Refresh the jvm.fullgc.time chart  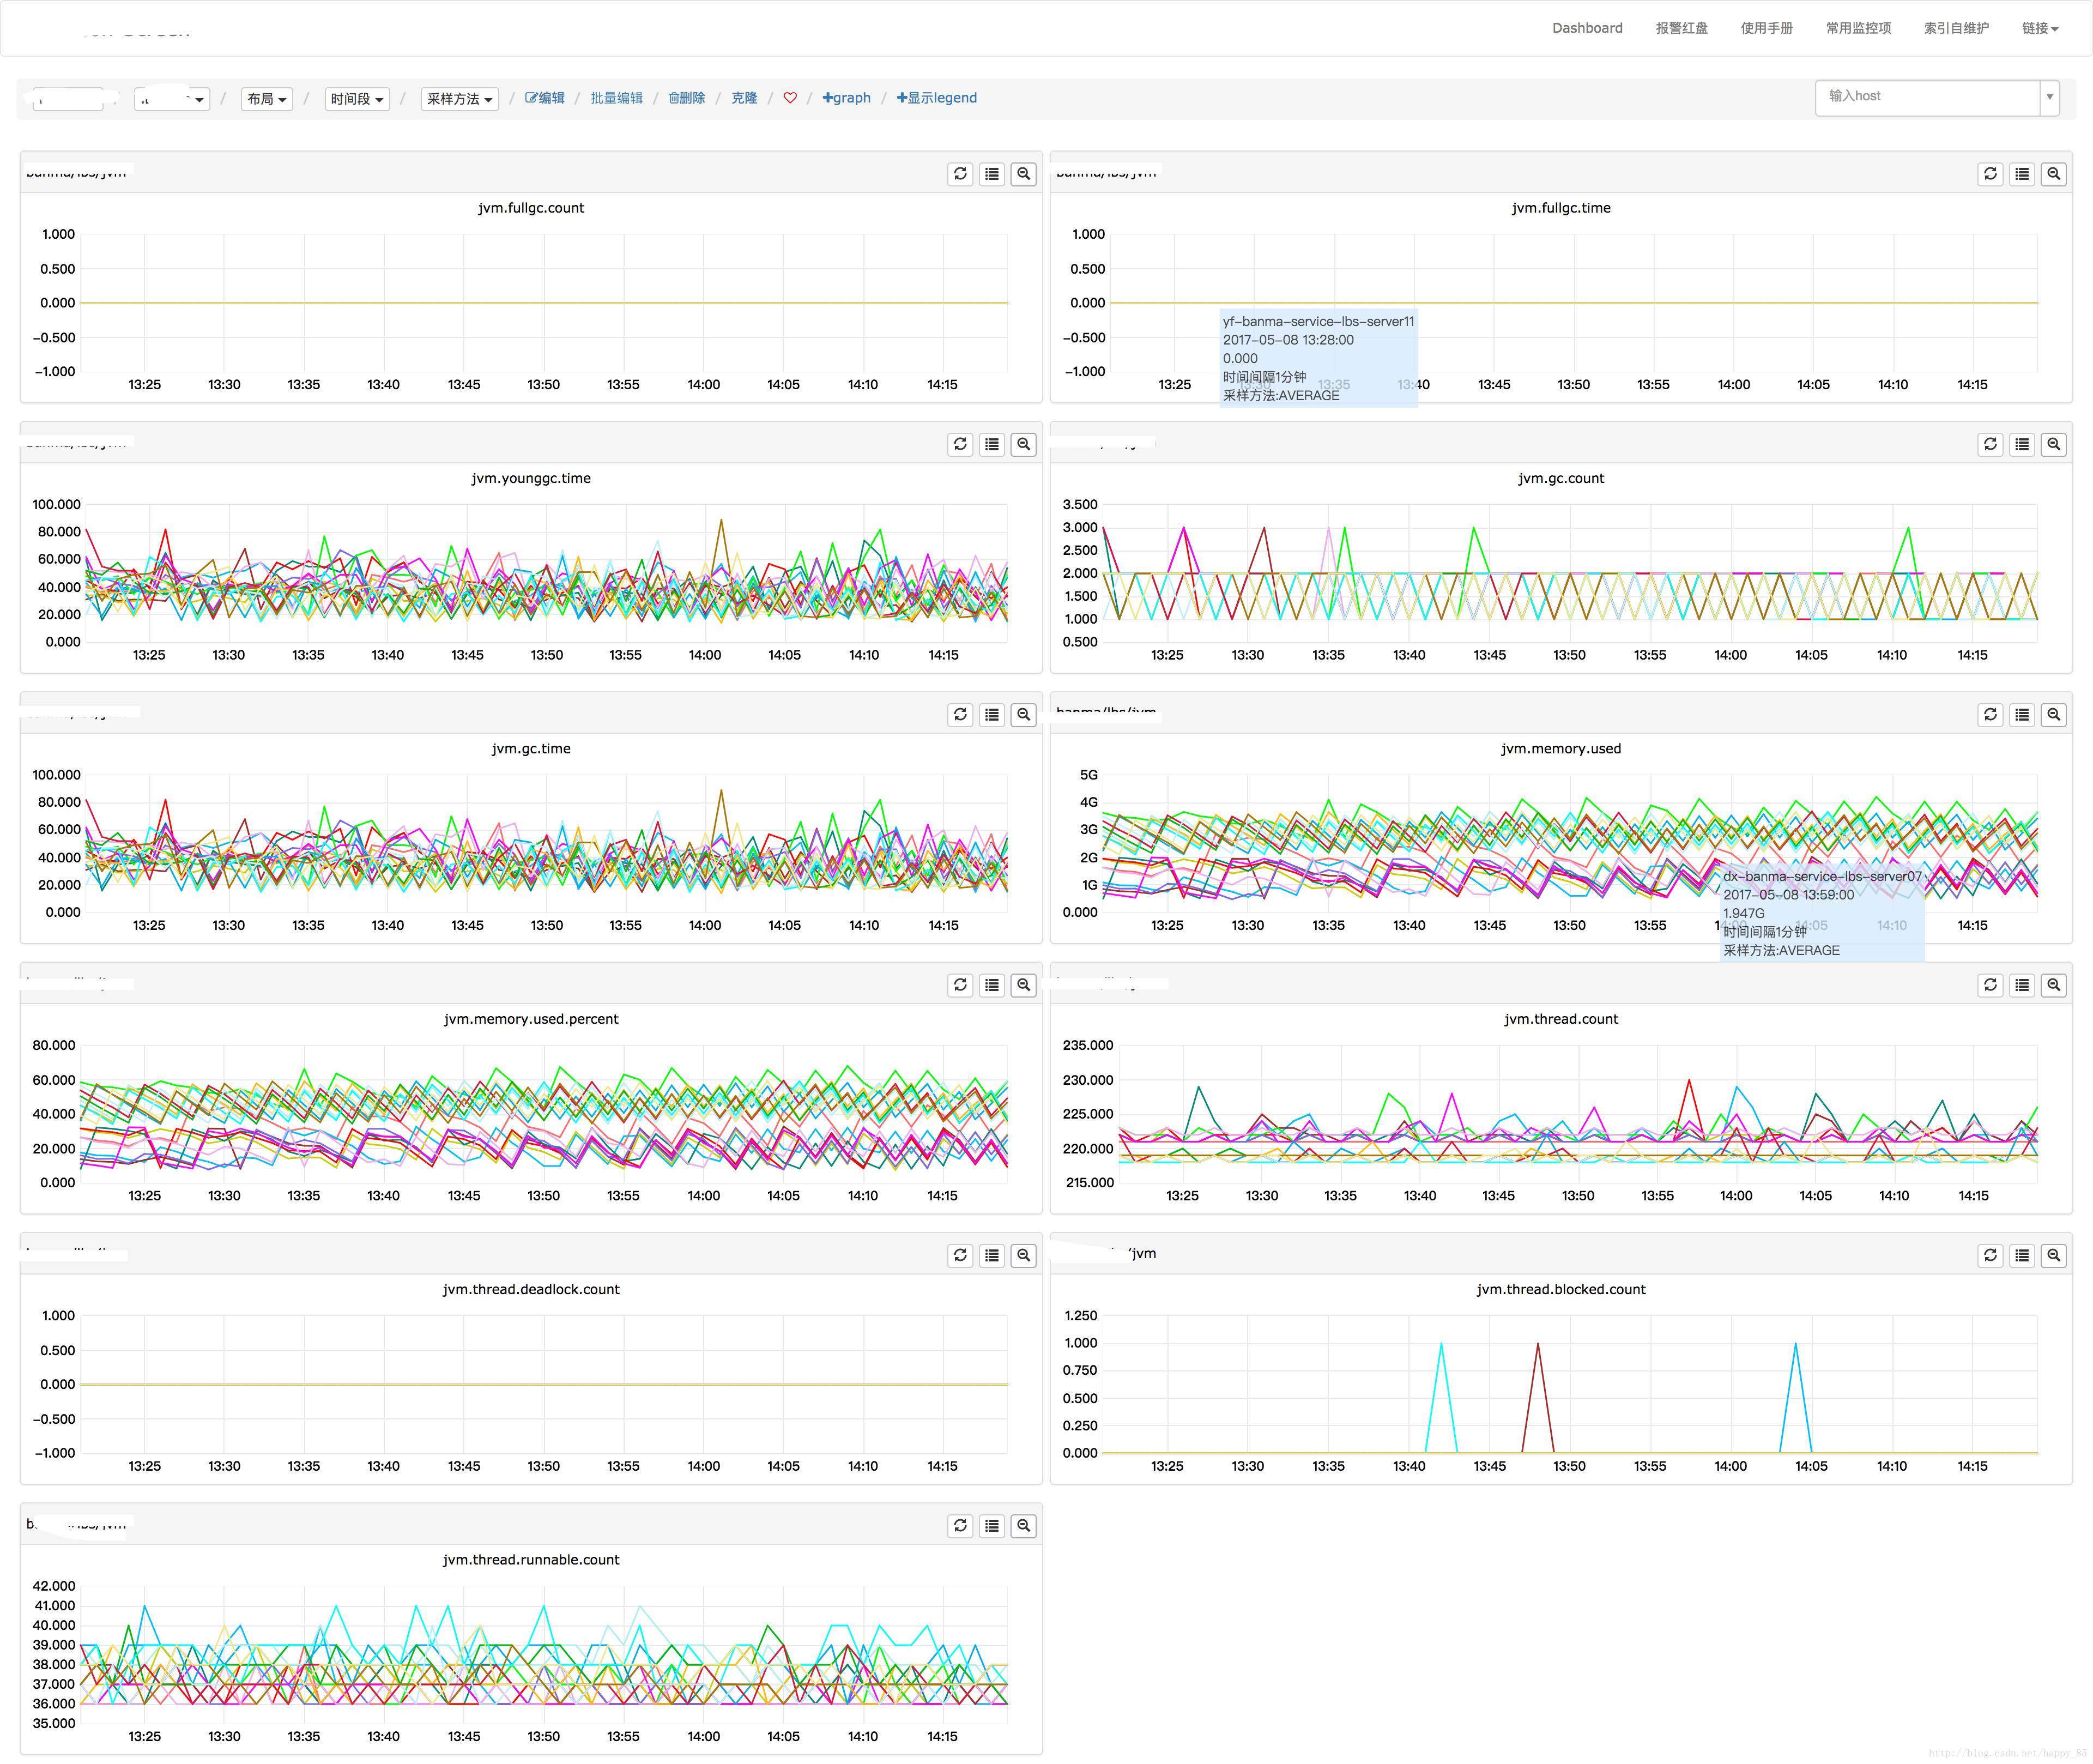[x=1990, y=174]
